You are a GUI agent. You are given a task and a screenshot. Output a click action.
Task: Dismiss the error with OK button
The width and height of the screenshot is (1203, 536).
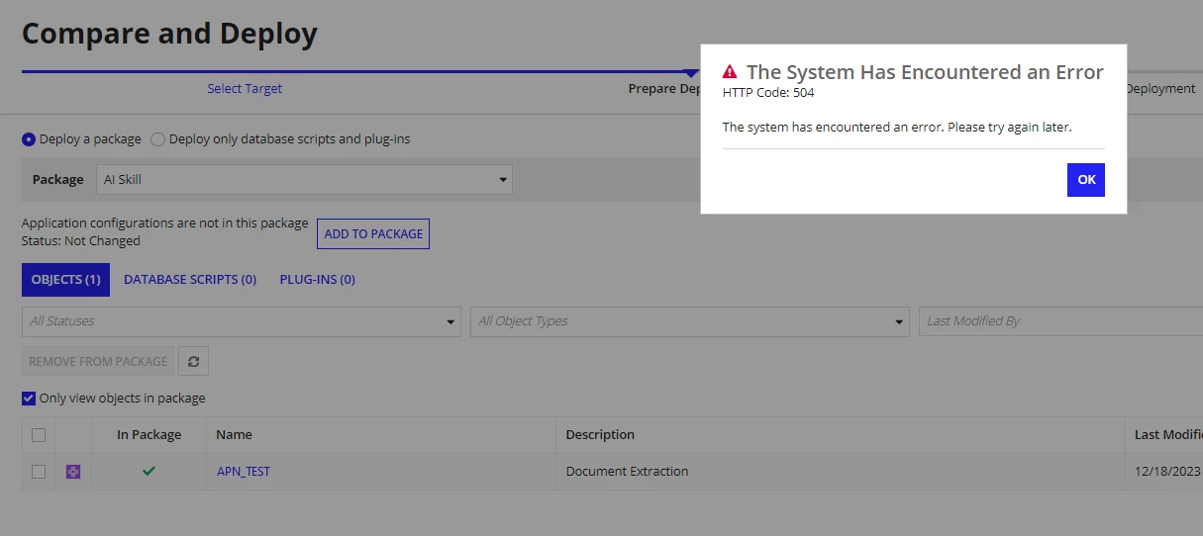tap(1086, 180)
